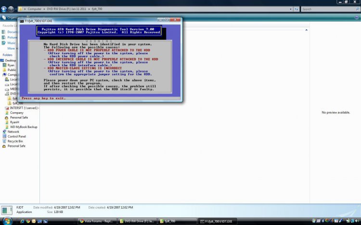Screen dimensions: 361x225
Task: Switch to F:\fjdt_700\FJDT.EXE taskbar button
Action: coord(218,221)
